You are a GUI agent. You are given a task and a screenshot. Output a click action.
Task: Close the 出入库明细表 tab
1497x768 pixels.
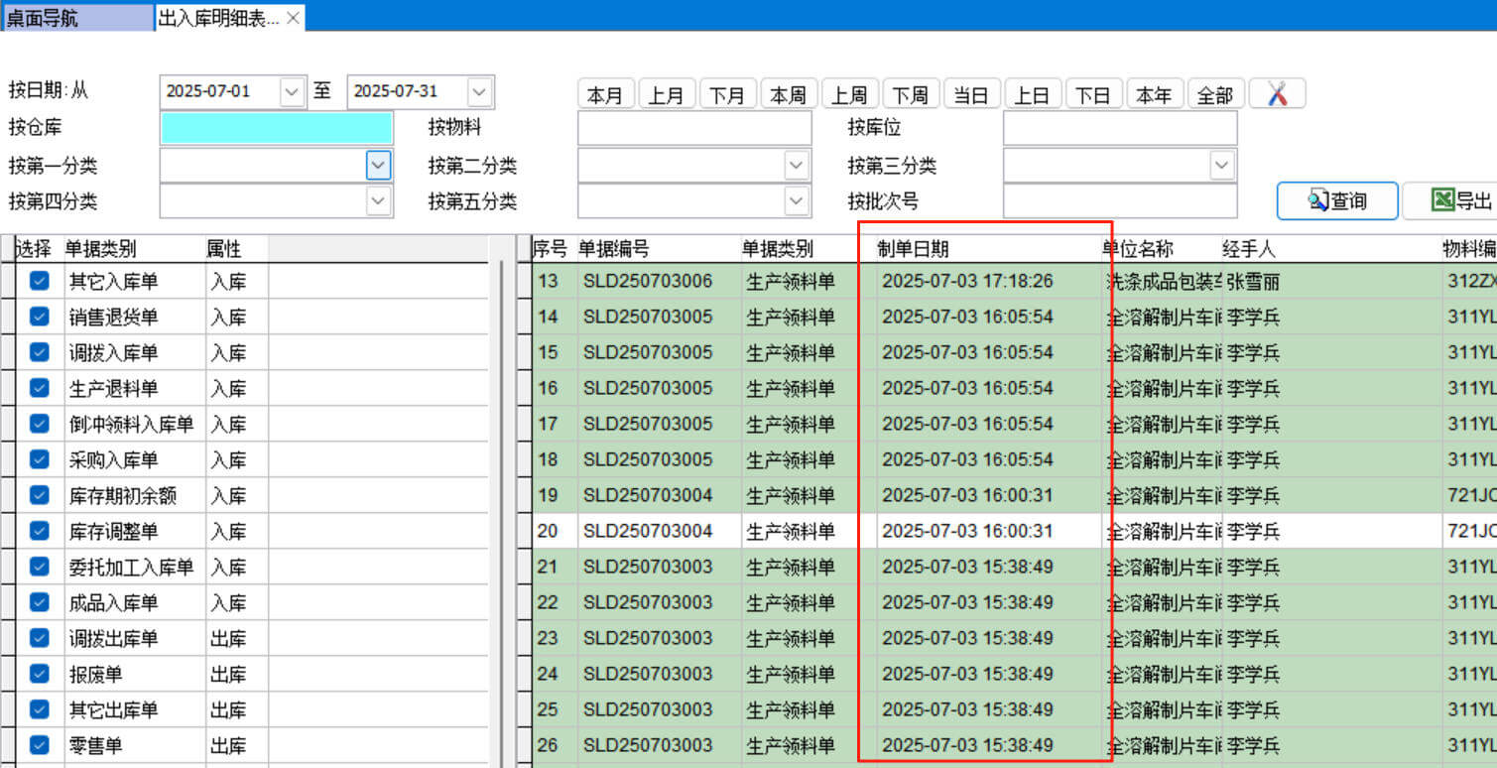294,18
